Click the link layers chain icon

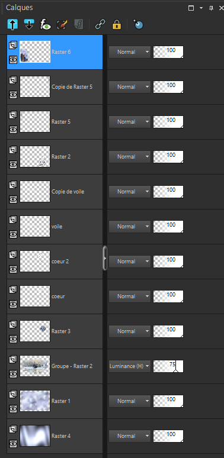point(100,24)
